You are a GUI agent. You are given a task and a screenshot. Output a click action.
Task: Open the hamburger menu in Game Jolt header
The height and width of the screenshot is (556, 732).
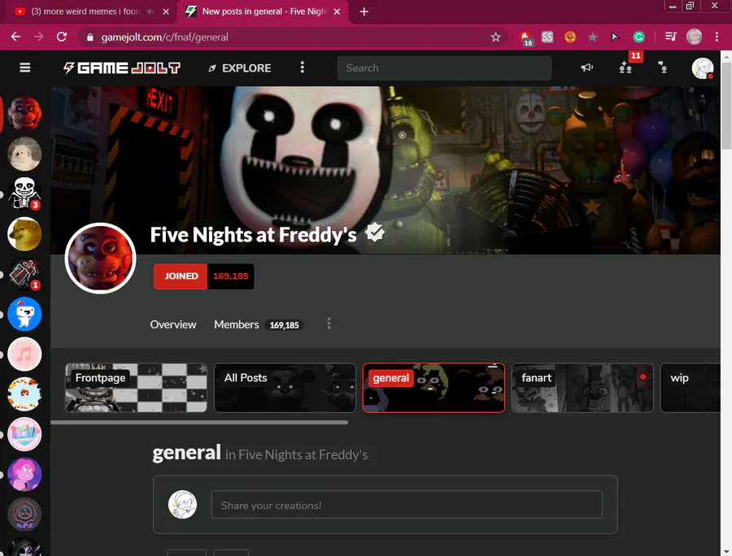coord(24,68)
